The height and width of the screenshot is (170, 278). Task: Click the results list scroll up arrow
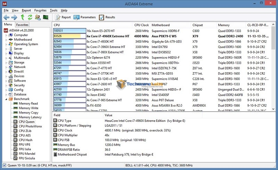[273, 25]
